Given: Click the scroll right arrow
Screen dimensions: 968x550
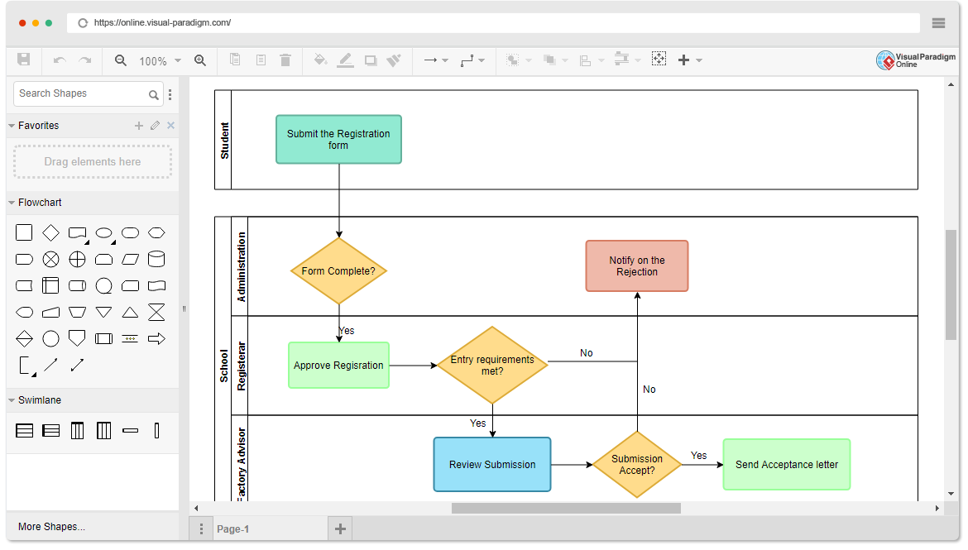Looking at the screenshot, I should click(x=937, y=509).
